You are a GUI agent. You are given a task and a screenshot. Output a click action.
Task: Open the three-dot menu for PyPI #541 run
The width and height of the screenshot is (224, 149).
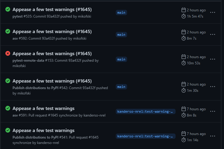coord(213,136)
